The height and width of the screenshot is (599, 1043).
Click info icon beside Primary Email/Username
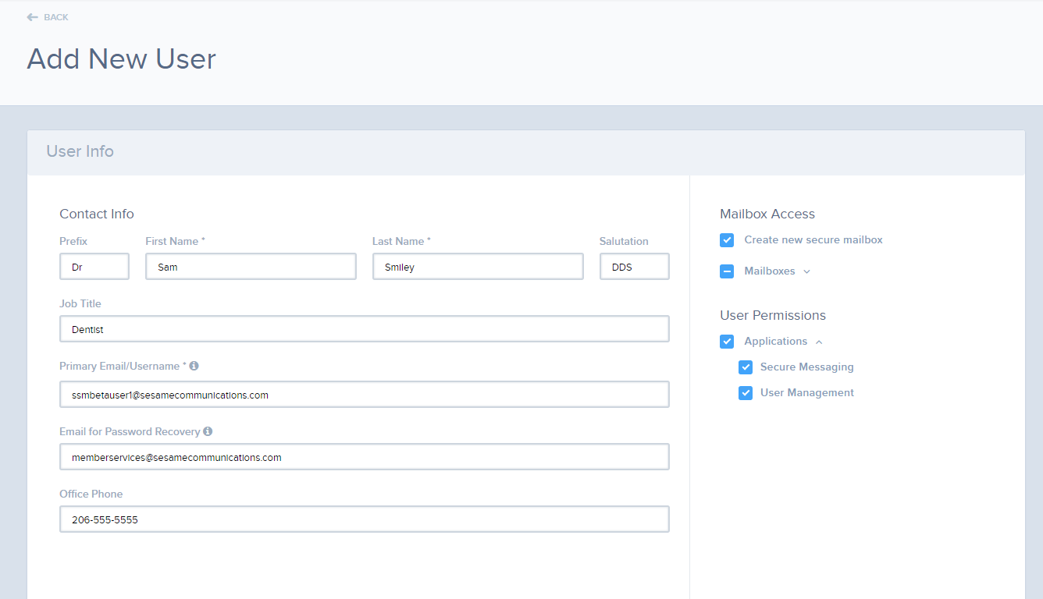point(194,366)
